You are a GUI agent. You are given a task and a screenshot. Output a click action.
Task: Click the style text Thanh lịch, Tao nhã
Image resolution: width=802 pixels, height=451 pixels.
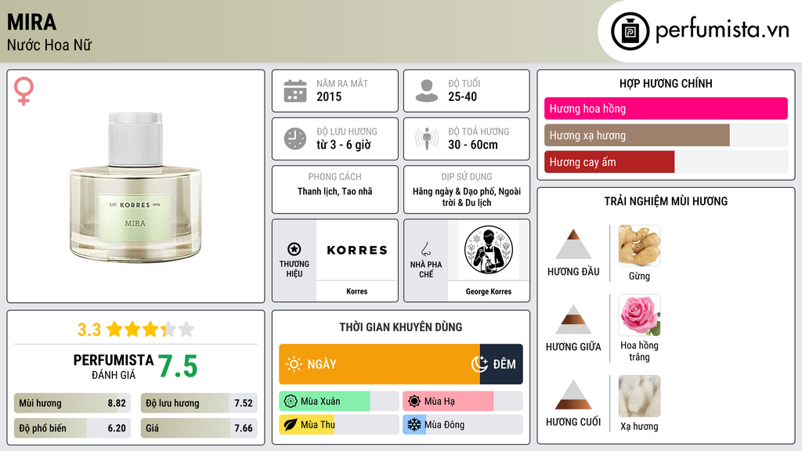[335, 191]
